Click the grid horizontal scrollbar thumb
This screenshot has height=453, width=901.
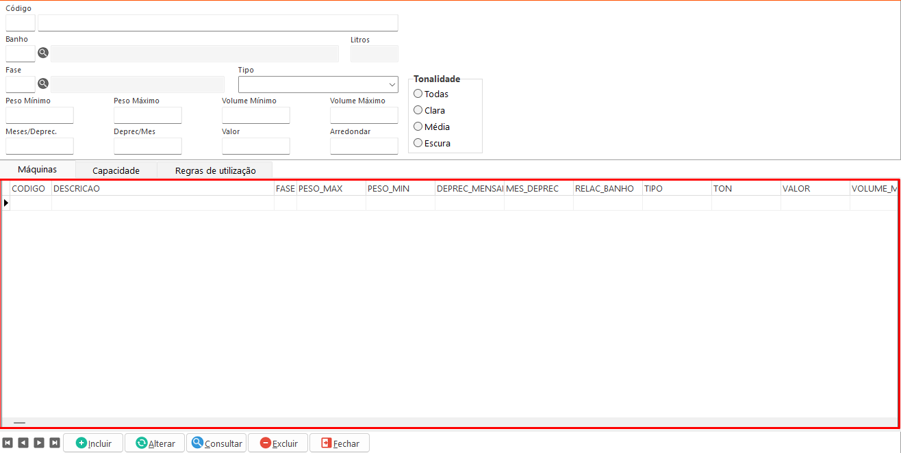pos(19,423)
